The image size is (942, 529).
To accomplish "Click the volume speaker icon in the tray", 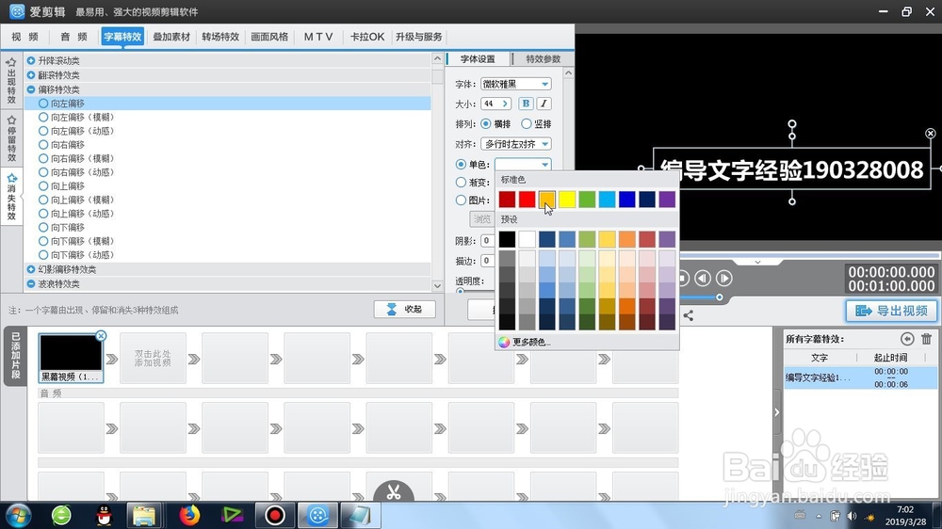I will [852, 516].
